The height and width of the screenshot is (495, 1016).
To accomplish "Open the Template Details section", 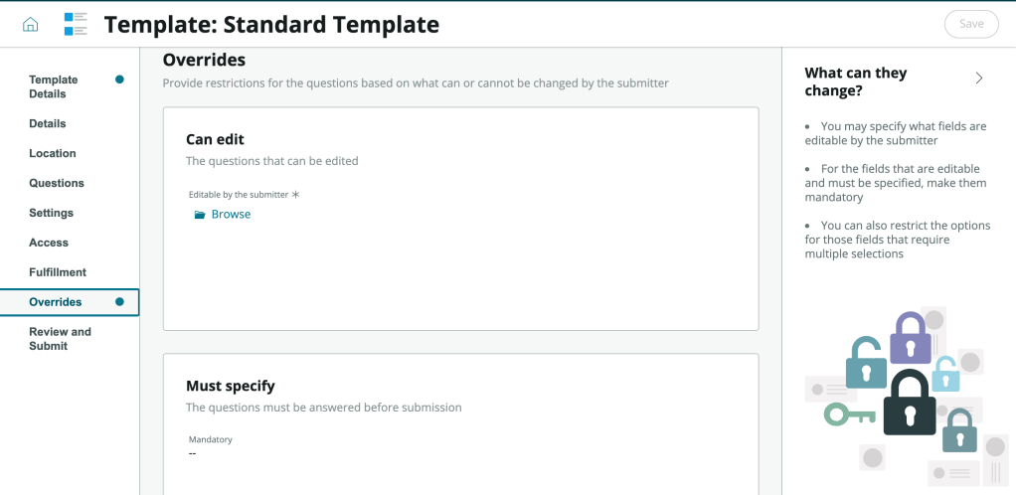I will coord(54,86).
